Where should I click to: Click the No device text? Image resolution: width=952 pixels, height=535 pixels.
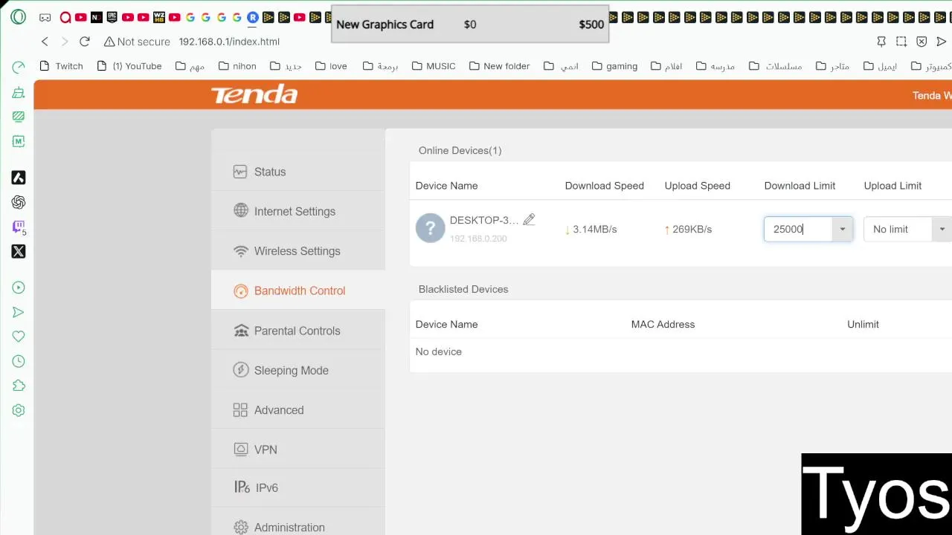click(x=439, y=351)
